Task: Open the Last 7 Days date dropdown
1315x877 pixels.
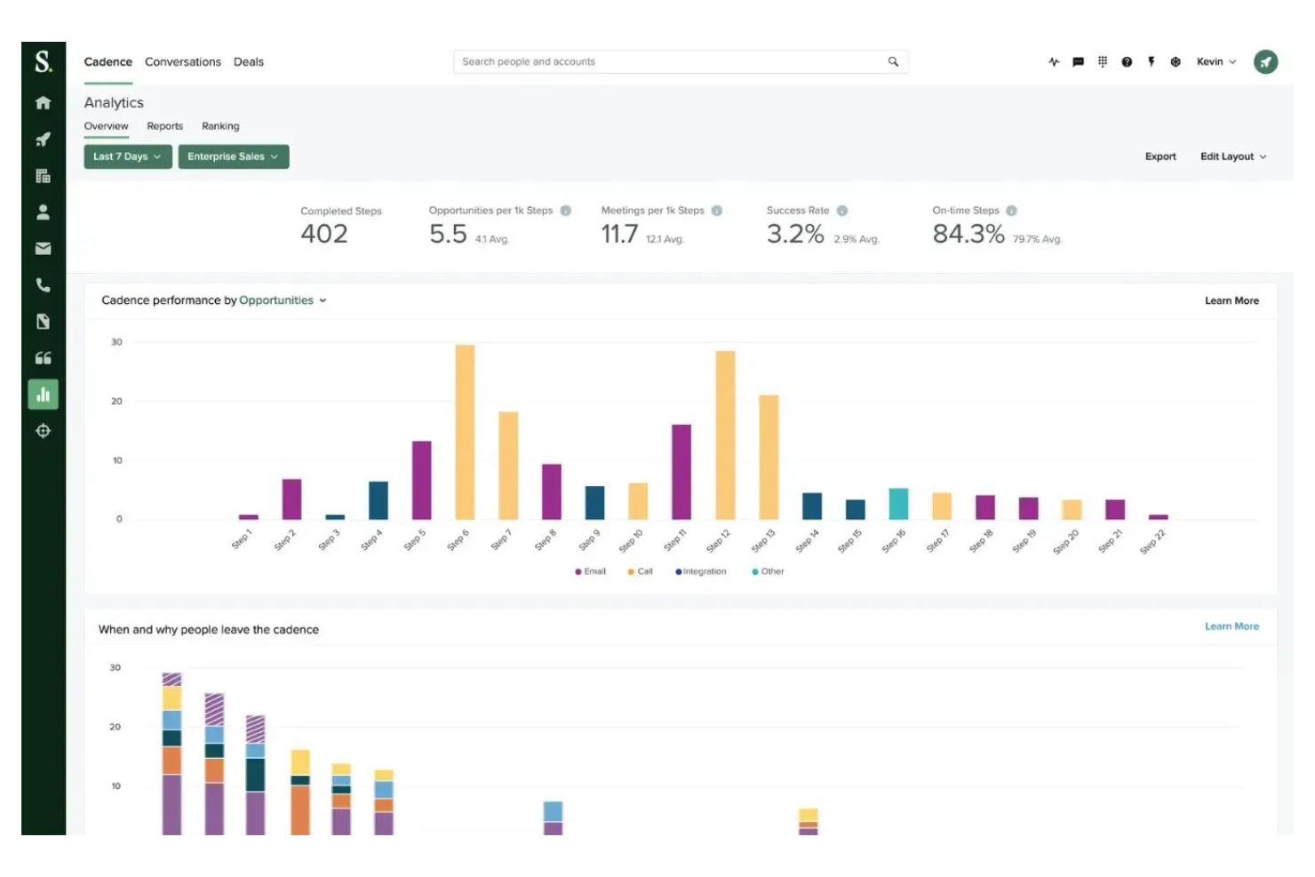Action: 127,156
